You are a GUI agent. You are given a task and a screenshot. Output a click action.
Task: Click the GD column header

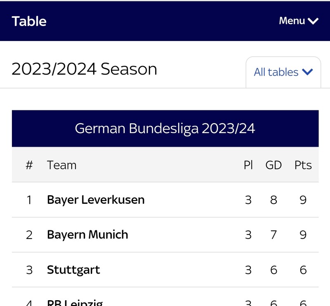(x=273, y=165)
